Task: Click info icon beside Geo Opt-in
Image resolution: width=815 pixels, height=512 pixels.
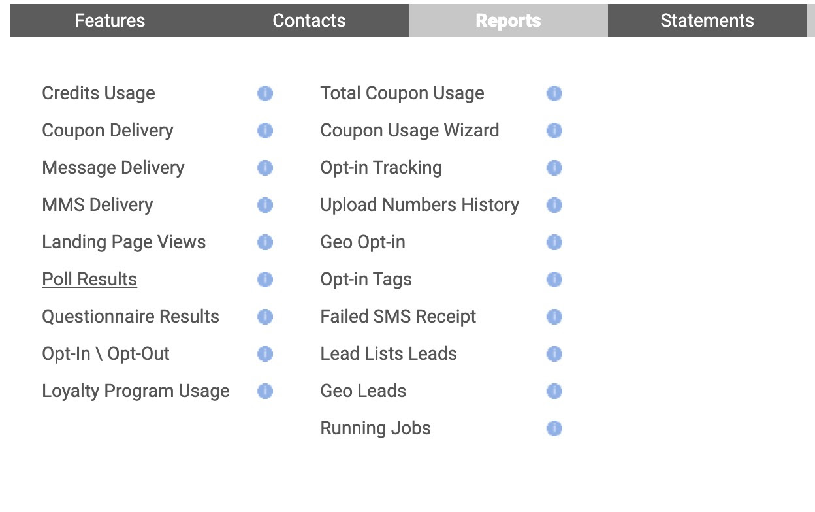Action: pos(554,242)
